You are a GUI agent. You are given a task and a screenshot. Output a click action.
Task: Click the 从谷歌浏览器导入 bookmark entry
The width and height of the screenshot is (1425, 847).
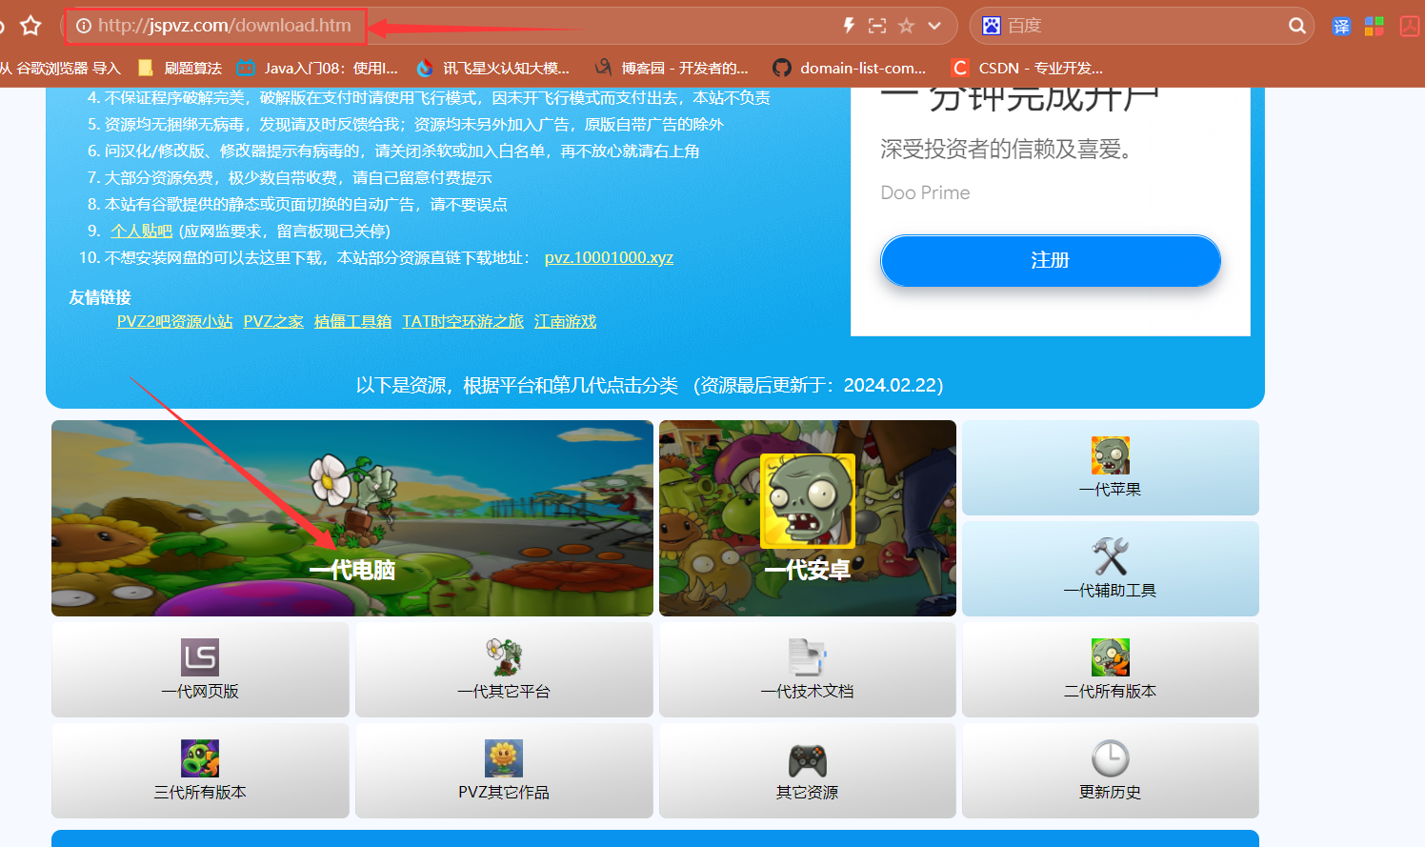point(60,68)
